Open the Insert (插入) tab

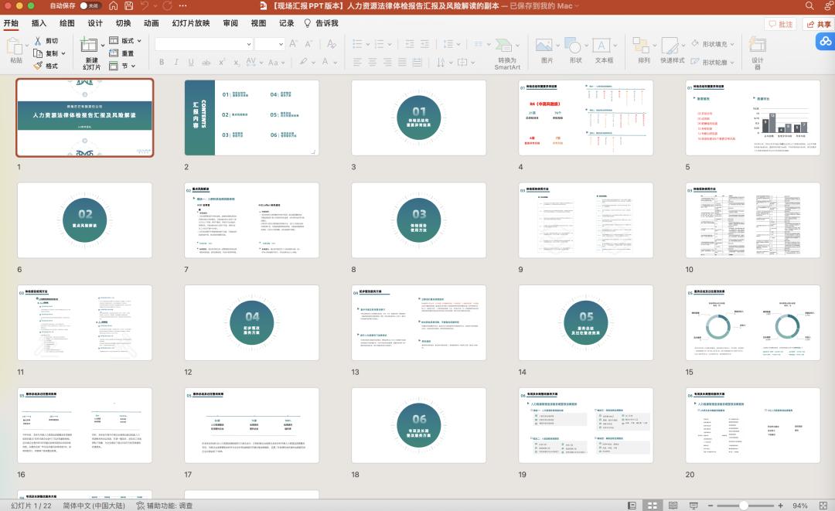(39, 23)
